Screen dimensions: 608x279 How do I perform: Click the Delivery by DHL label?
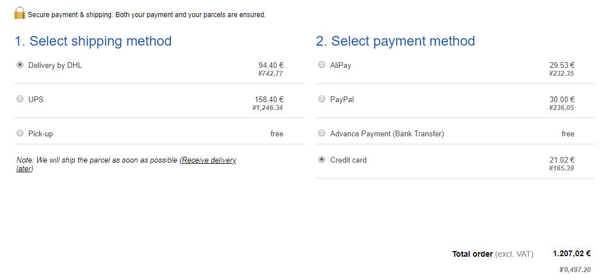pyautogui.click(x=55, y=66)
